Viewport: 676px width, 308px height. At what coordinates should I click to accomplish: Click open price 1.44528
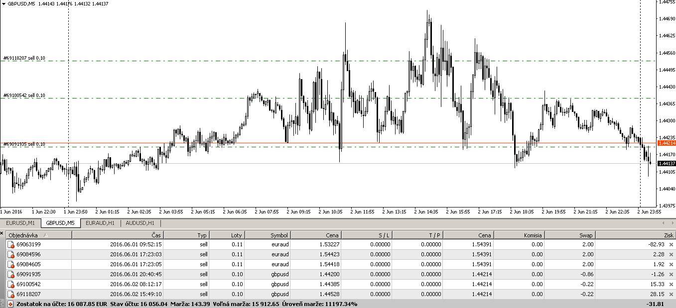[329, 294]
